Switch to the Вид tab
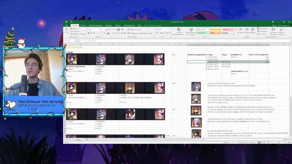The width and height of the screenshot is (292, 164). 139,26
